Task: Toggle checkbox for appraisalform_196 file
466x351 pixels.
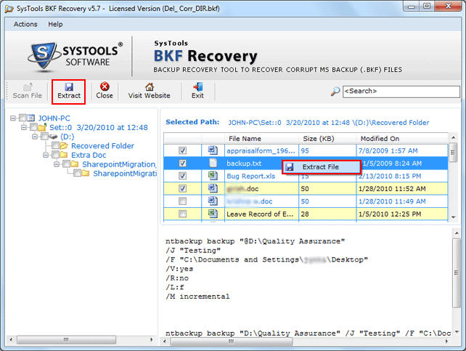Action: pos(182,150)
